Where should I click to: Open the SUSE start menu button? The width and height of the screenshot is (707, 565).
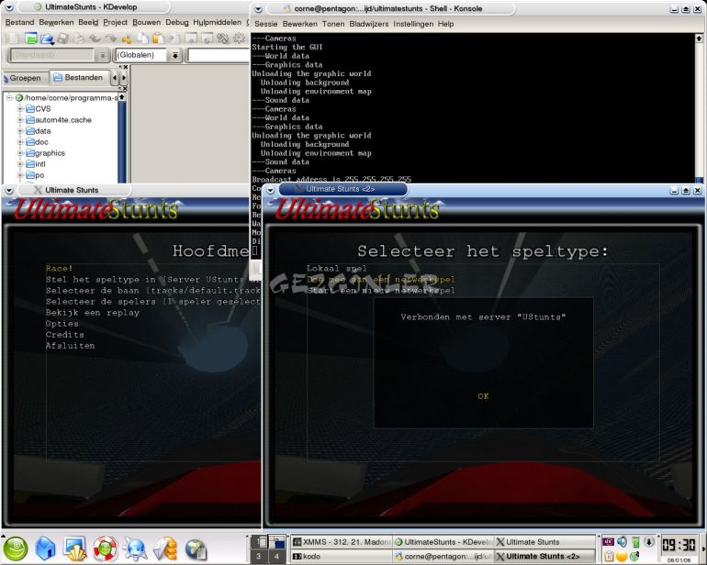coord(16,548)
